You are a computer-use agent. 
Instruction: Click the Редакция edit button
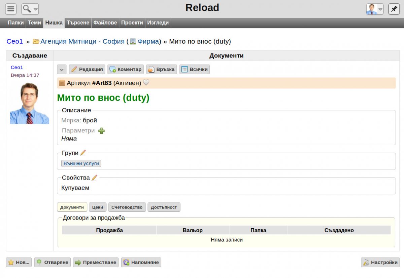point(87,70)
